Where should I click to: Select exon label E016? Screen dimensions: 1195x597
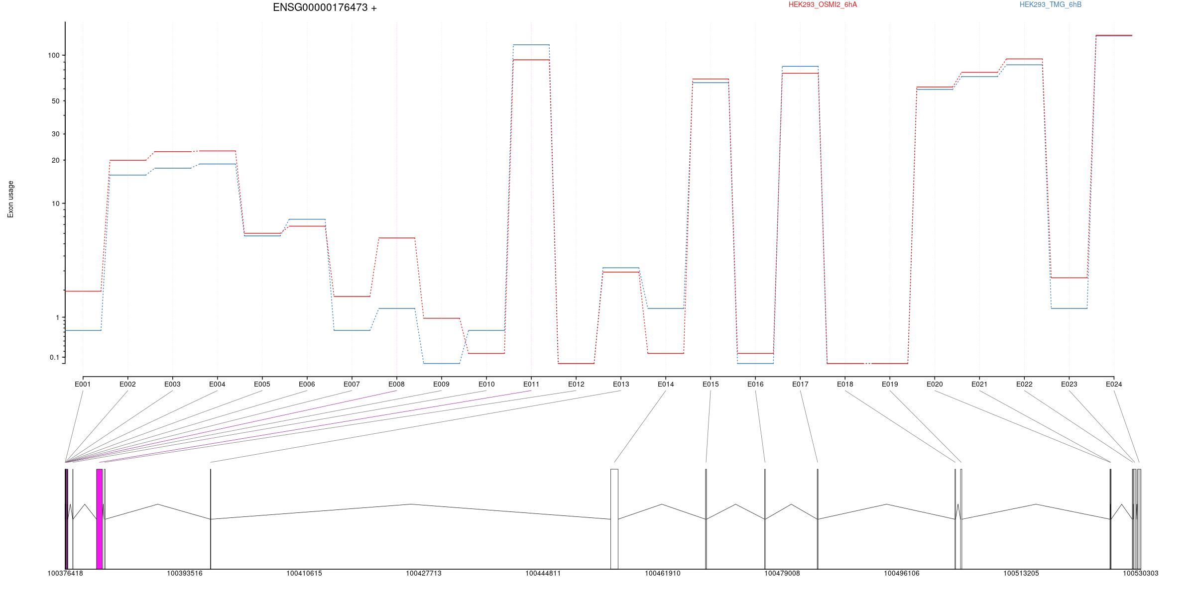755,384
